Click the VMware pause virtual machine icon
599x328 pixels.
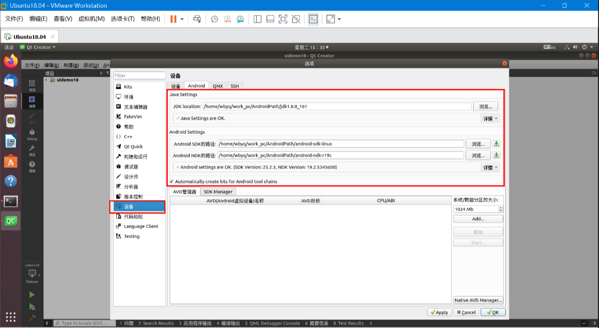[173, 19]
